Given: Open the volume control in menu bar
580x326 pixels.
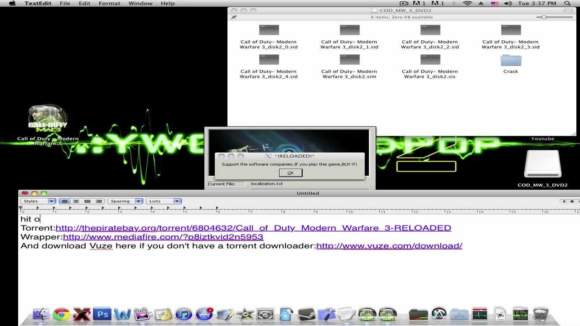Looking at the screenshot, I should click(508, 3).
